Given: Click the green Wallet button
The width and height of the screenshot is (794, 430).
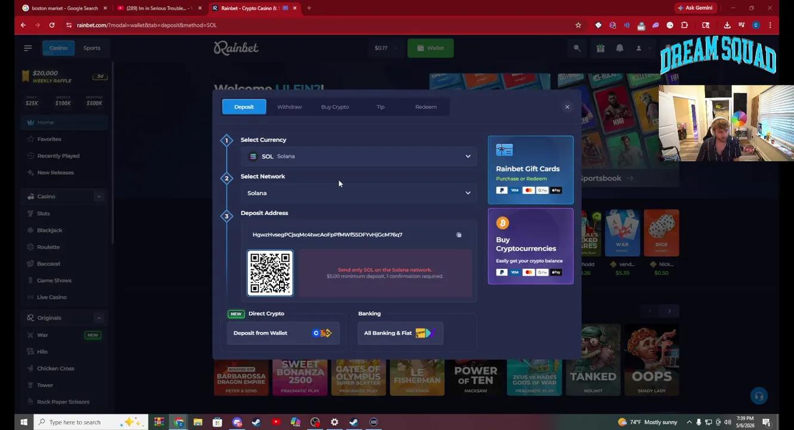Looking at the screenshot, I should point(430,48).
